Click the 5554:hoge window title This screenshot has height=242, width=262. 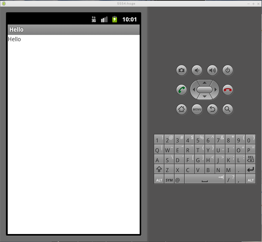coord(126,4)
